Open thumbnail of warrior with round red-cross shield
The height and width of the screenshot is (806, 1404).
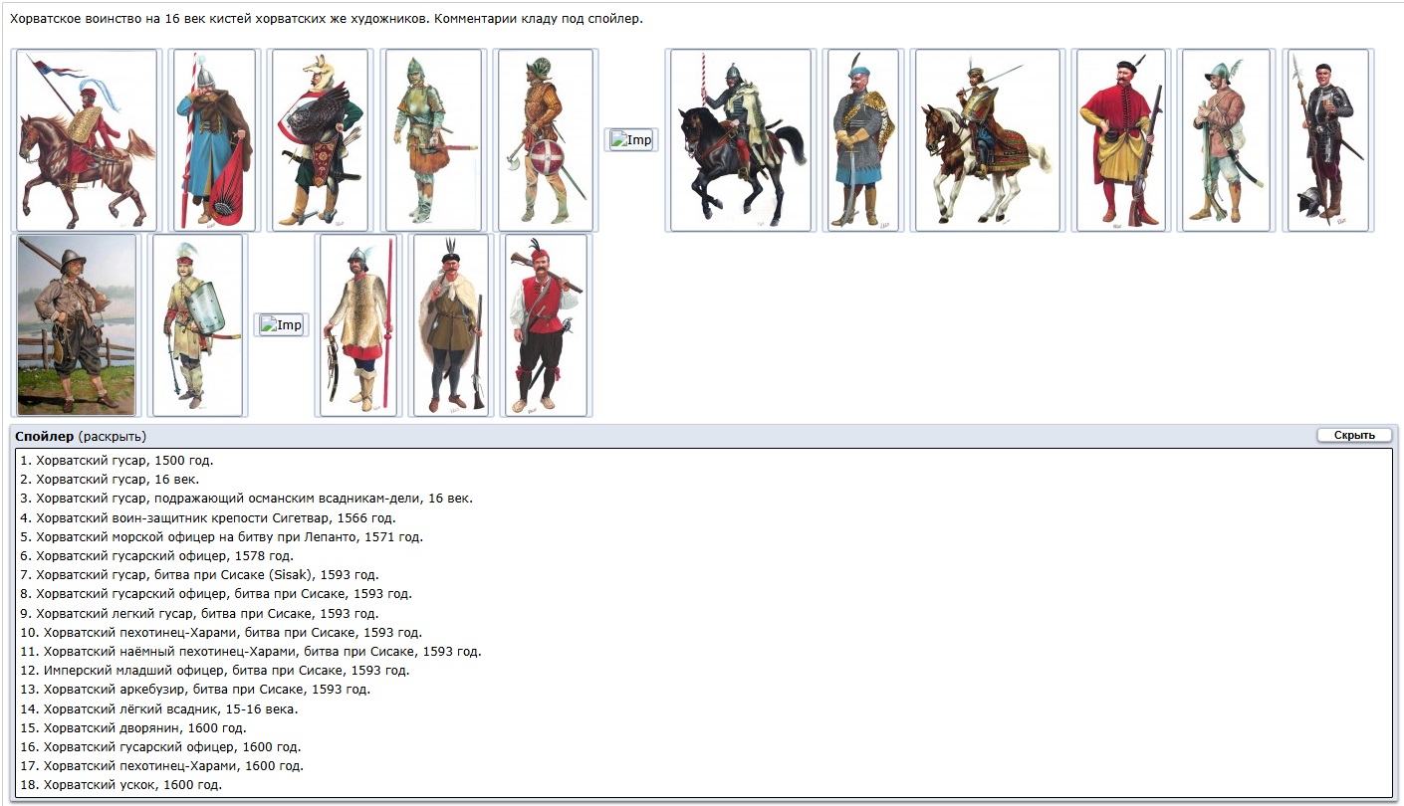click(545, 140)
